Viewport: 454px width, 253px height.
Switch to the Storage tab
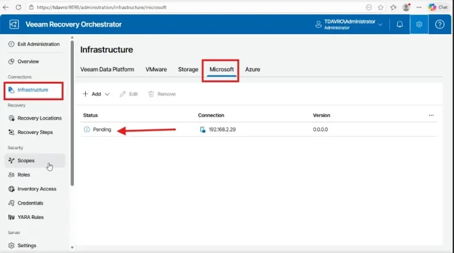tap(188, 70)
